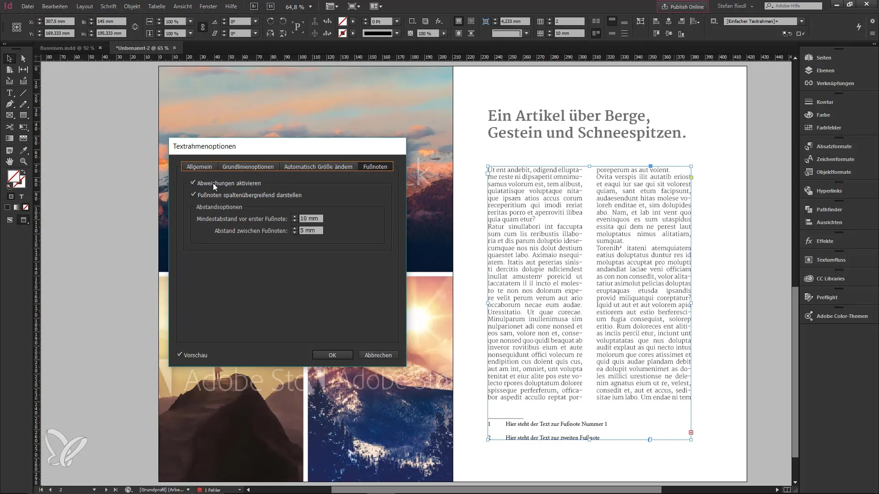Open the Preflight panel
The height and width of the screenshot is (494, 879).
pos(827,297)
